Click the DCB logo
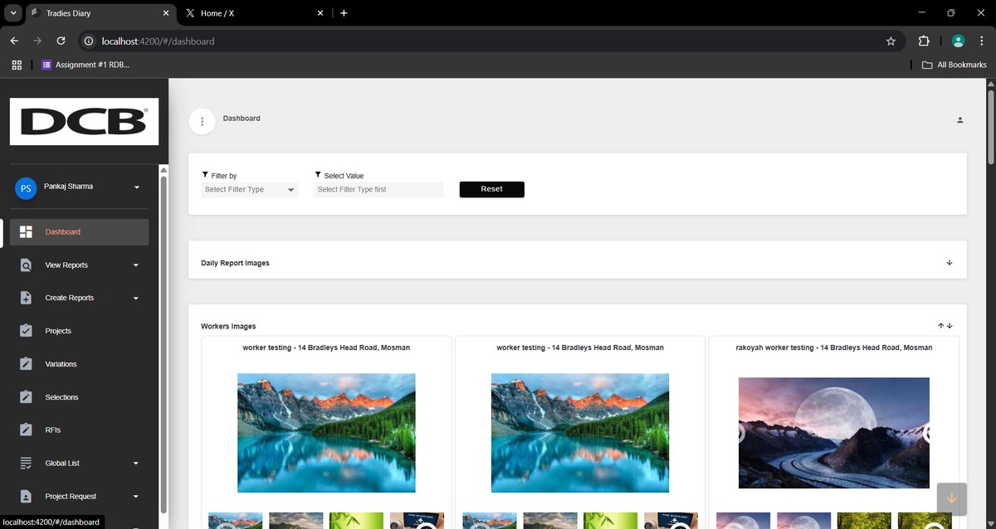The image size is (996, 529). [84, 122]
